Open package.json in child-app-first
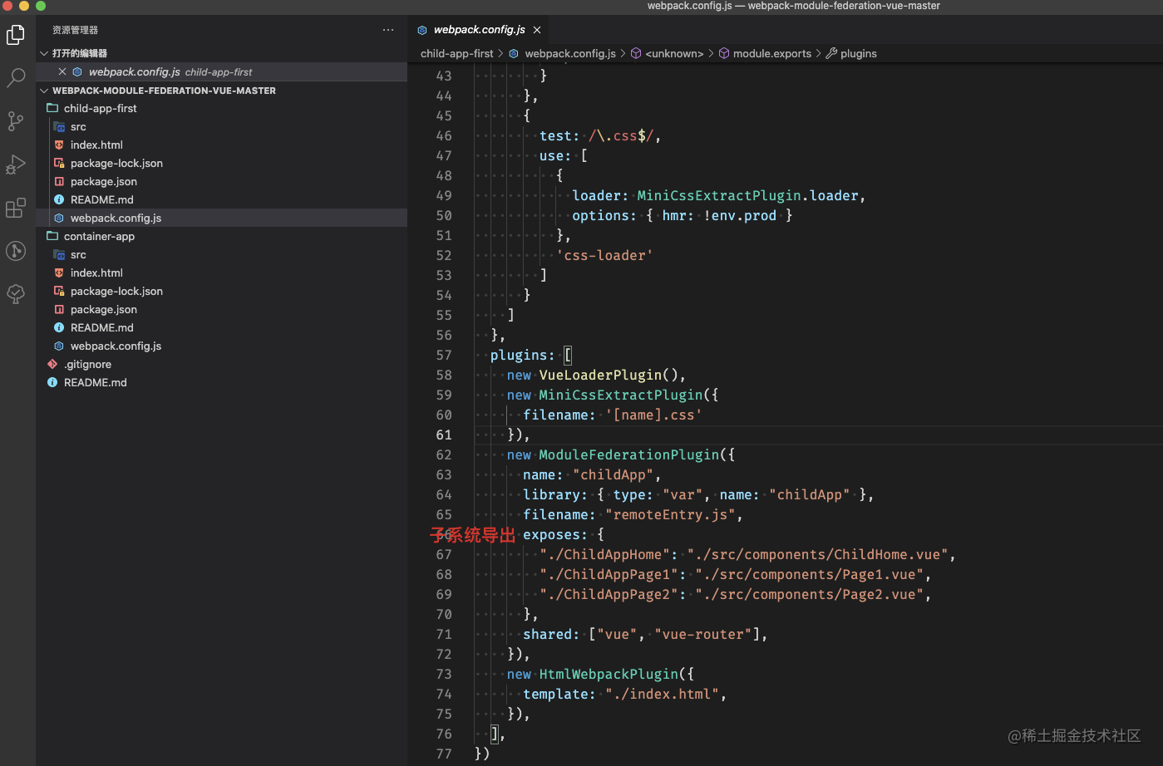The image size is (1163, 766). point(221,181)
